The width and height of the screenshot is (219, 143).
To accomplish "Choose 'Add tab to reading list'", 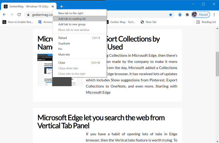I will (79, 19).
